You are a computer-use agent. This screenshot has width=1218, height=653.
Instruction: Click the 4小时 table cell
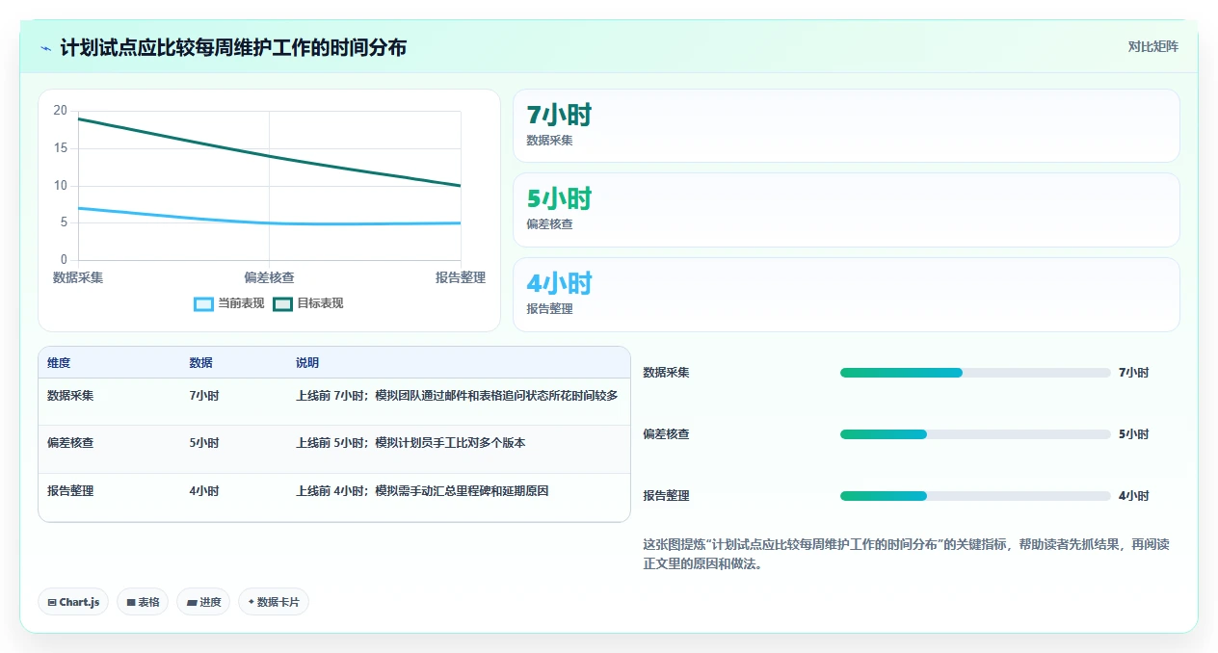[204, 491]
